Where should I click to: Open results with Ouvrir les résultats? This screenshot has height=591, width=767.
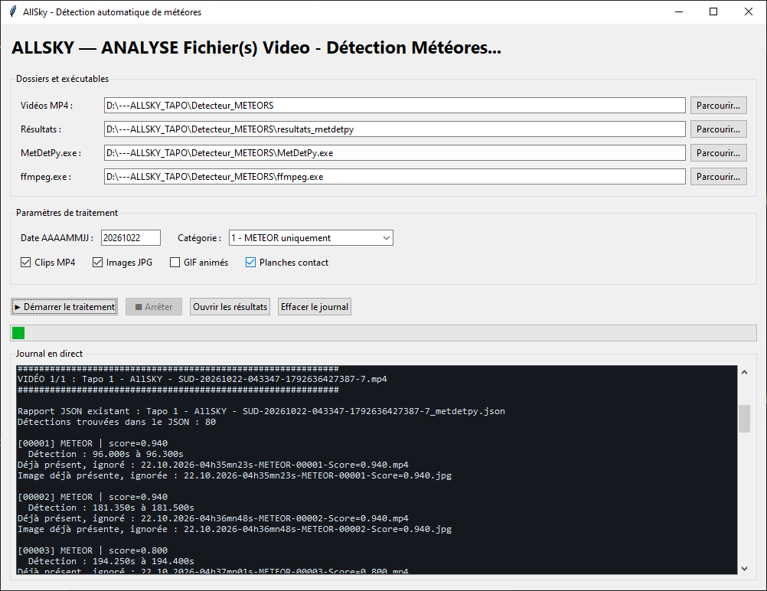[230, 307]
